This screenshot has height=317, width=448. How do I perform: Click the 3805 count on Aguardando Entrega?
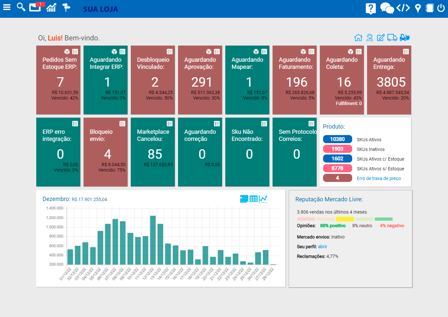[x=391, y=82]
